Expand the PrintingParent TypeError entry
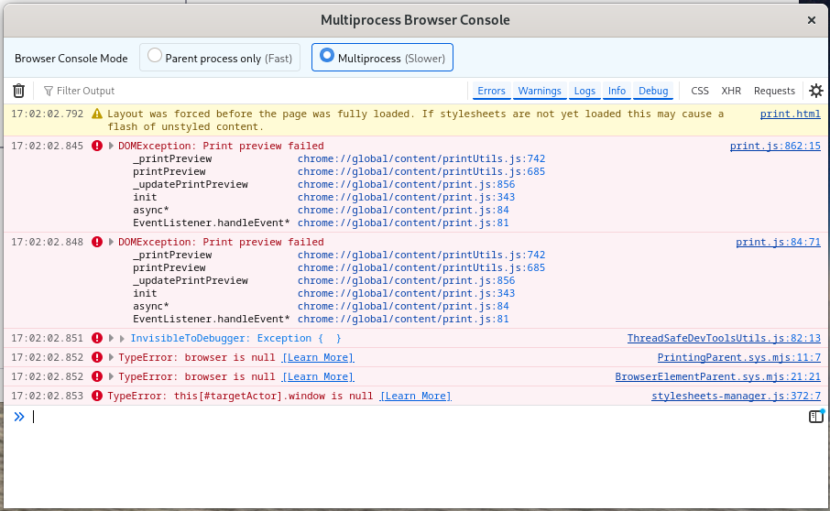This screenshot has height=511, width=830. [x=111, y=357]
